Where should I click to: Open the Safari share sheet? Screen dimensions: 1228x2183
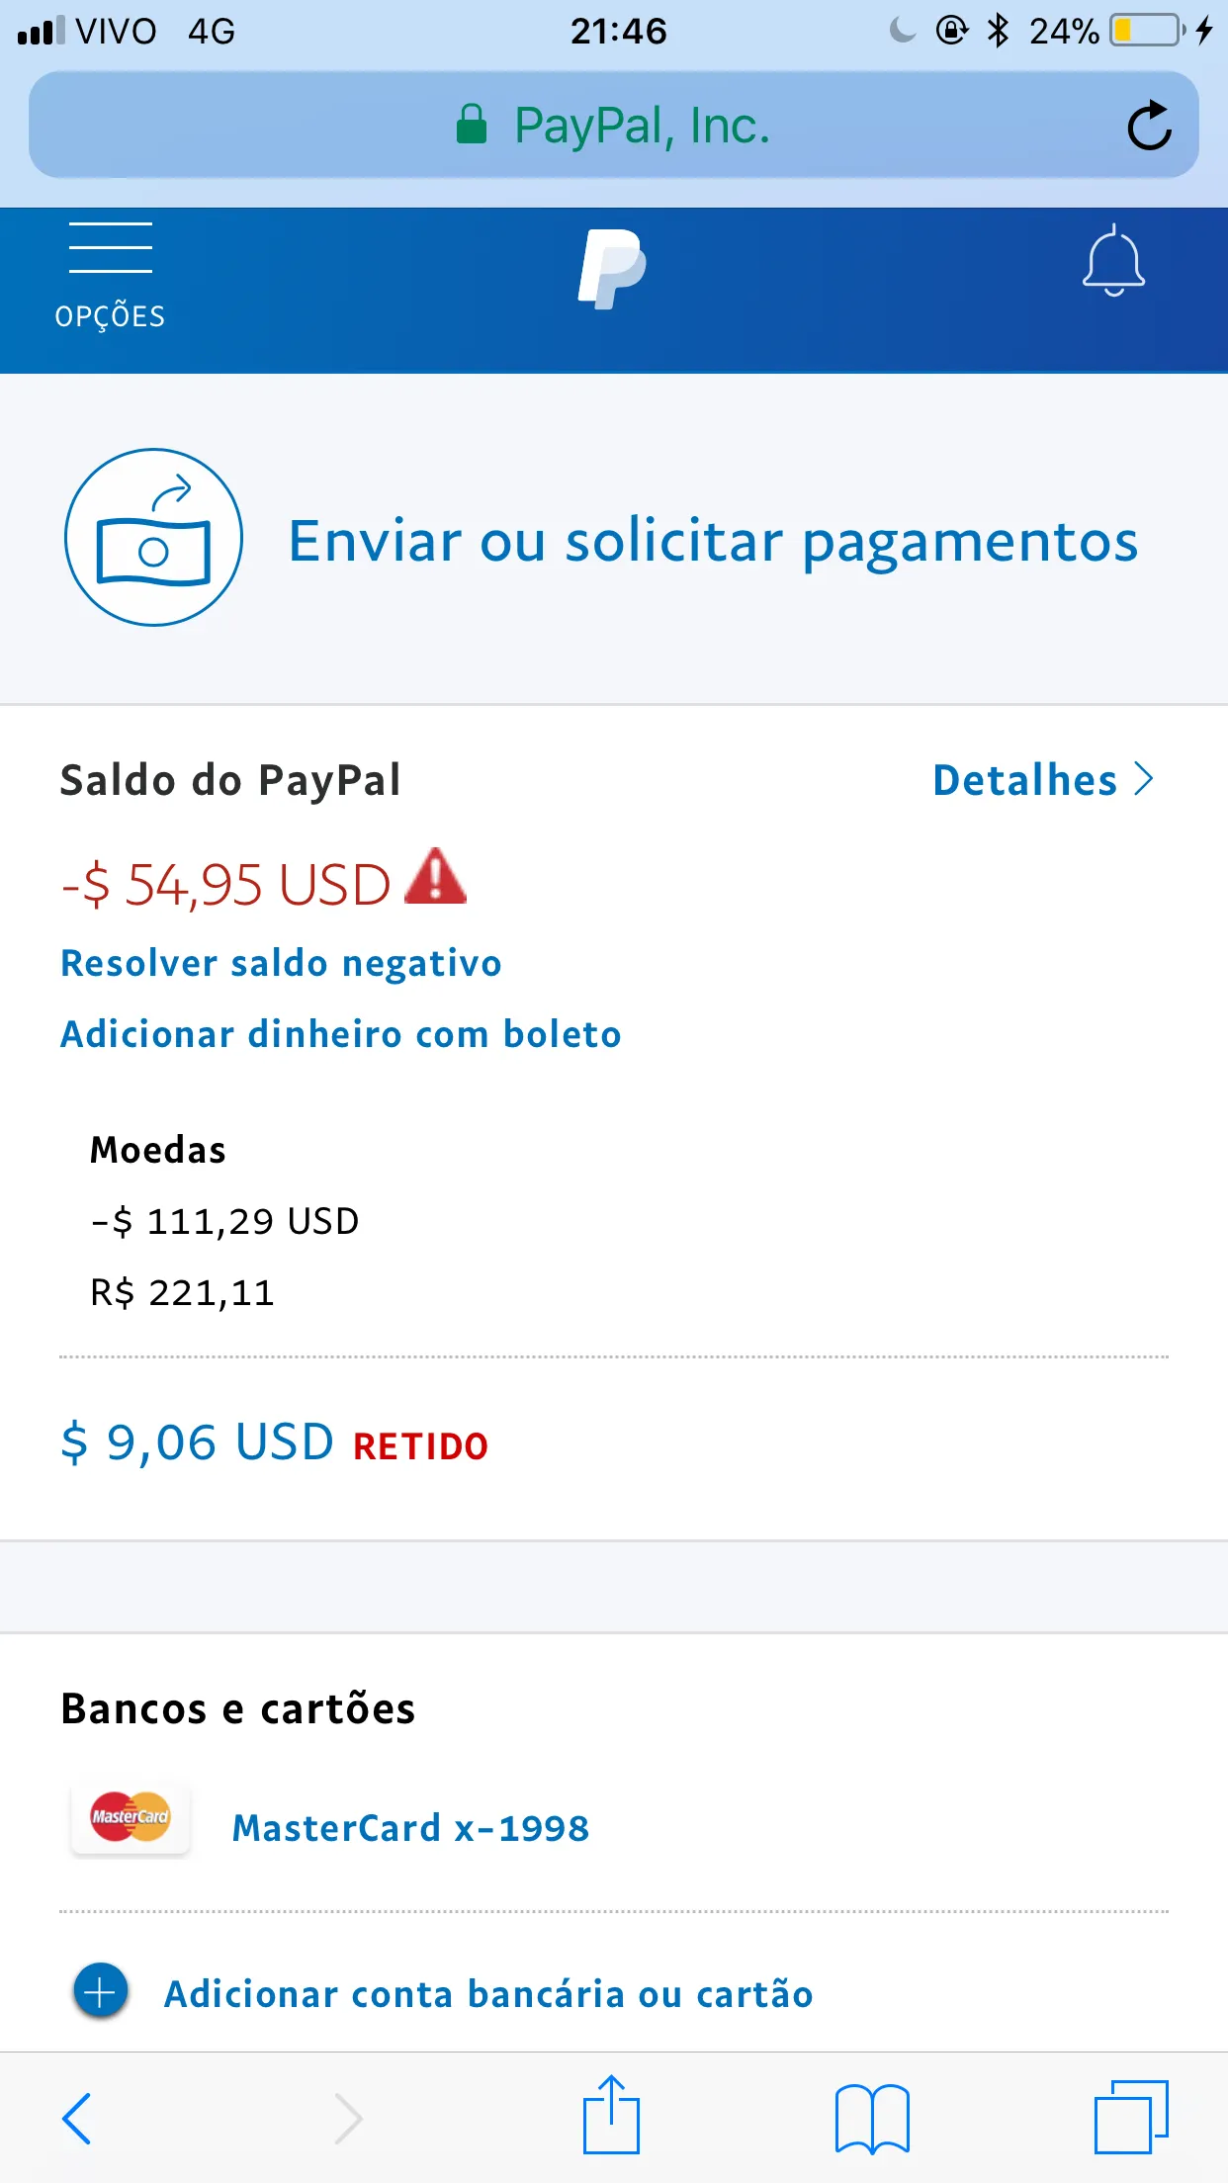tap(611, 2116)
